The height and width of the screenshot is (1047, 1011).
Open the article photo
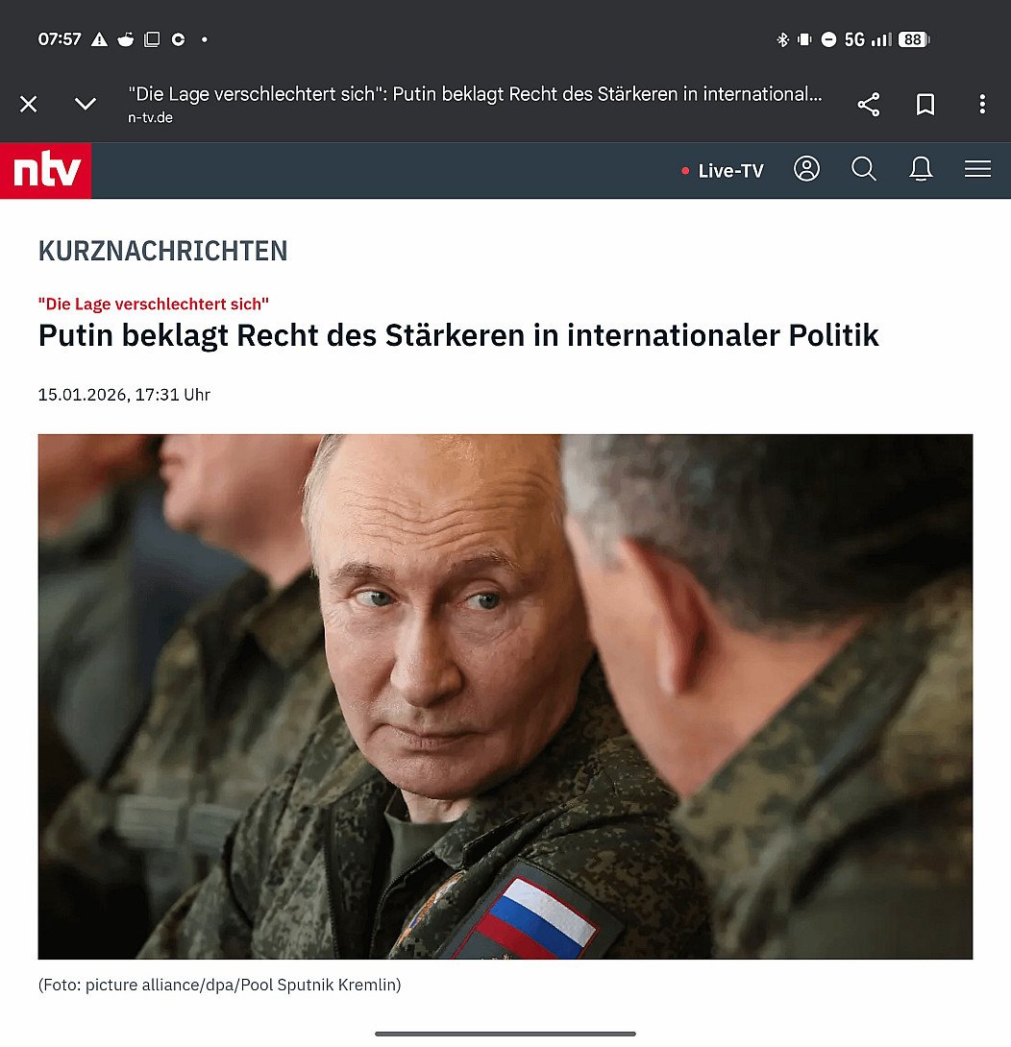click(505, 696)
